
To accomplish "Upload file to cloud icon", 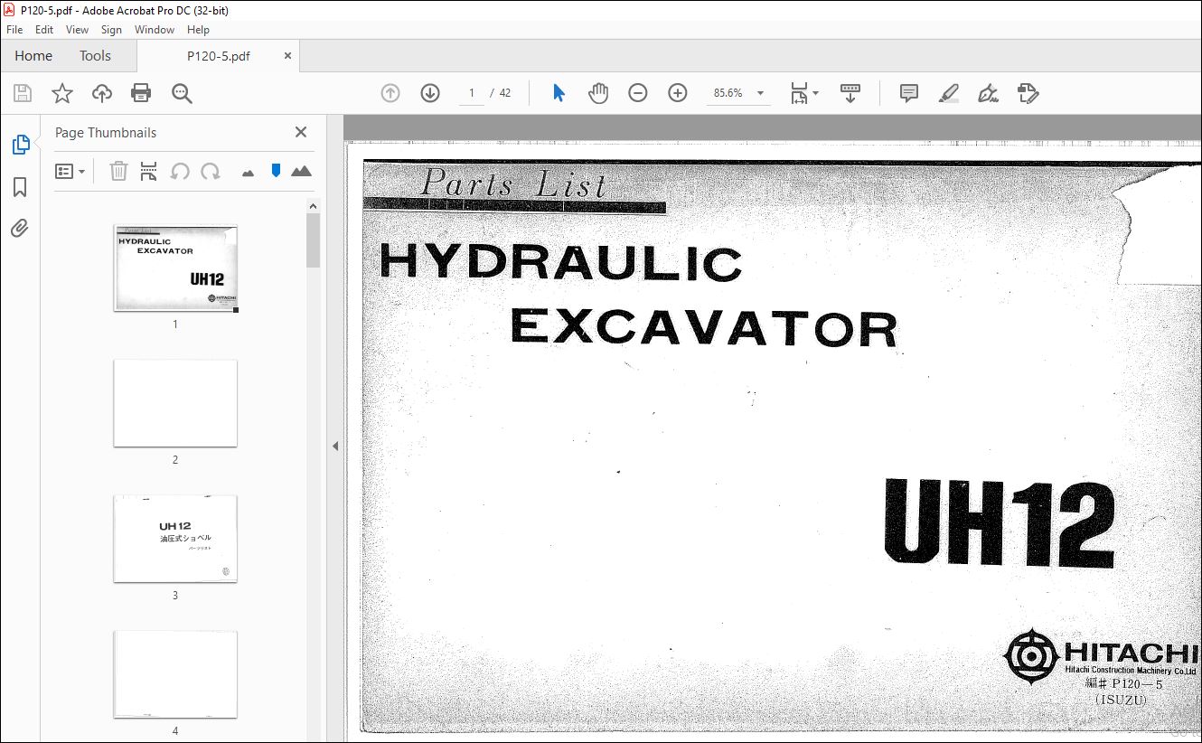I will 102,93.
